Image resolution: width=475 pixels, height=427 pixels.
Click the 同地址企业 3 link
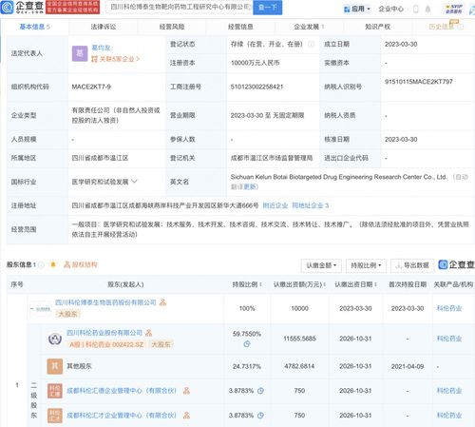(x=310, y=205)
